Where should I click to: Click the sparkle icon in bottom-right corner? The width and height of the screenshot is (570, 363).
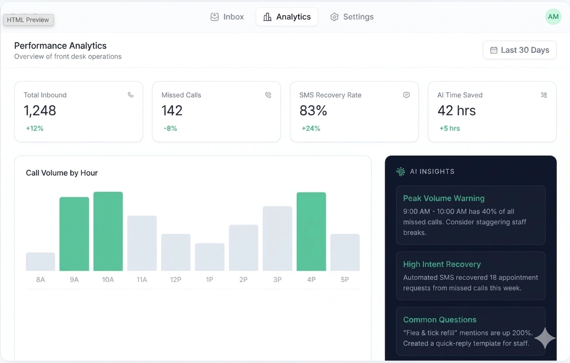[545, 339]
